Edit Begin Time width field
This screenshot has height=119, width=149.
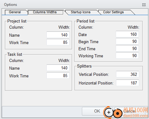pyautogui.click(x=127, y=41)
